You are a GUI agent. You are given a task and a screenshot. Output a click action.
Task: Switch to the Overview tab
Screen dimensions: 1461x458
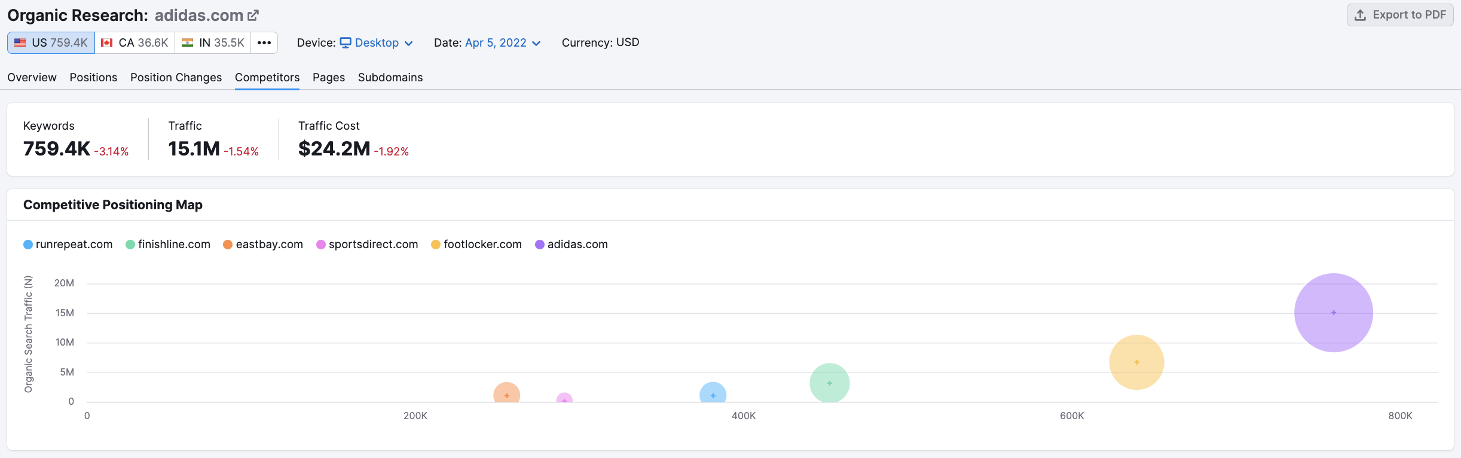tap(32, 78)
